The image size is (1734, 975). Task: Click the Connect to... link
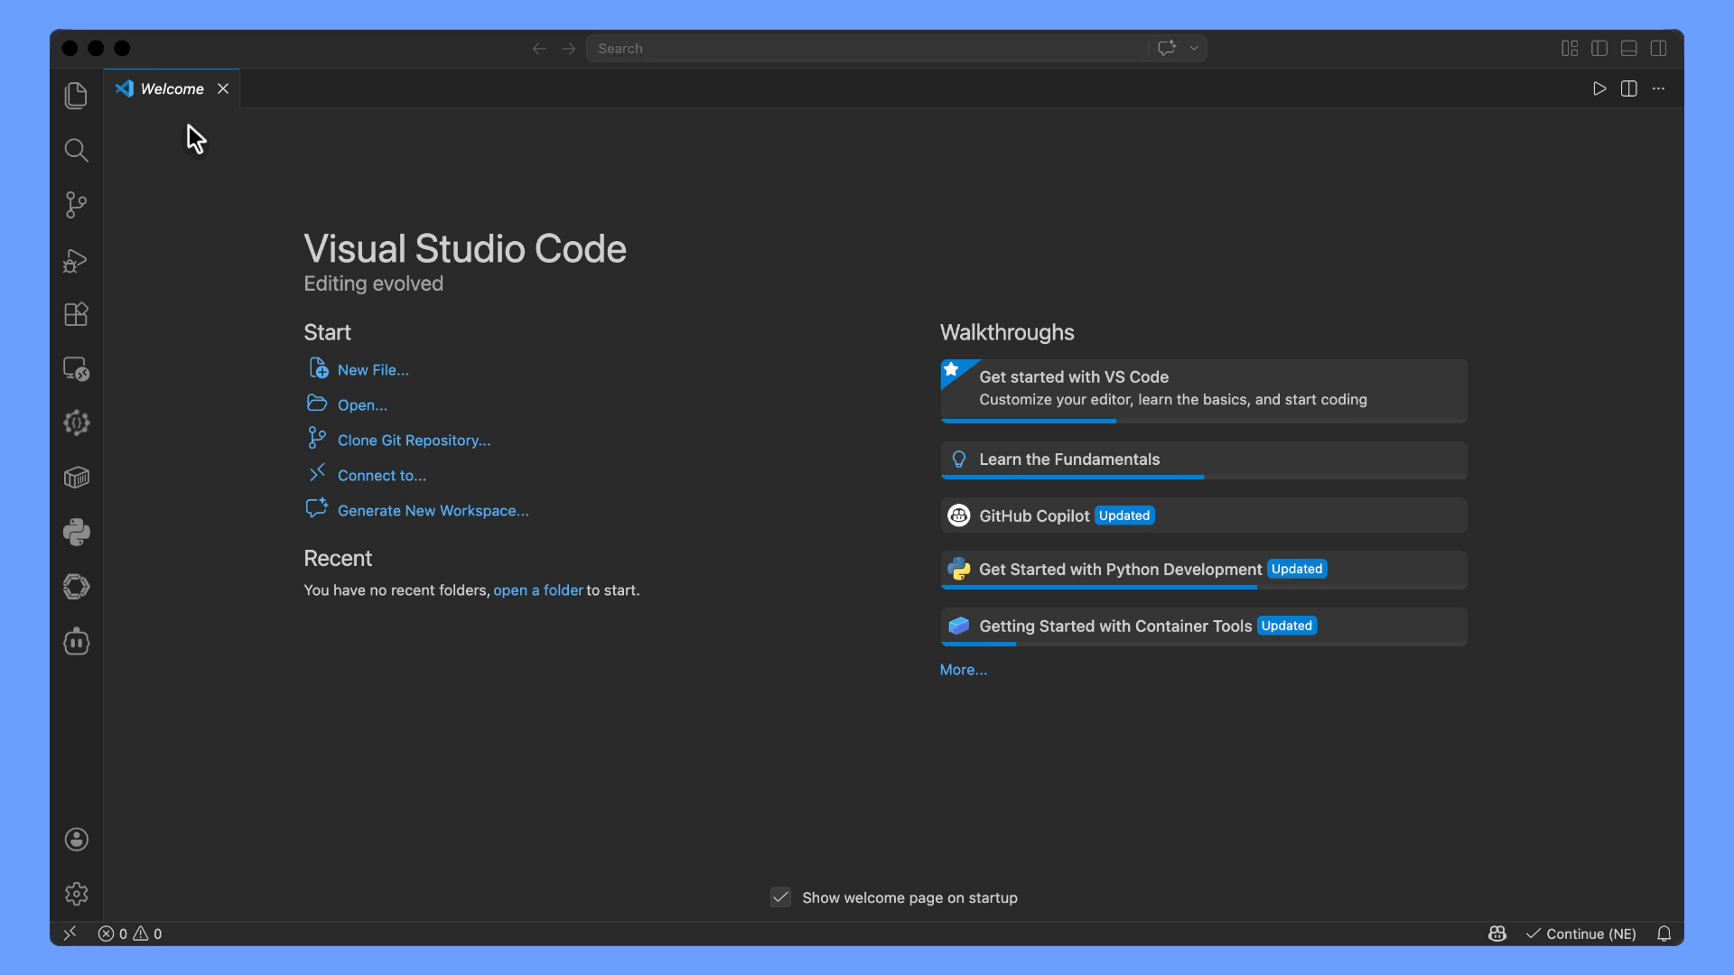(x=382, y=476)
